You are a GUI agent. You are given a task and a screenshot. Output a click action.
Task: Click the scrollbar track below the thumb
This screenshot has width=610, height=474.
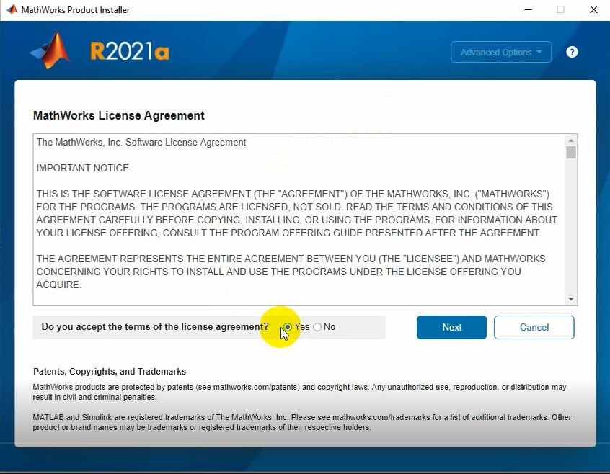pyautogui.click(x=571, y=231)
